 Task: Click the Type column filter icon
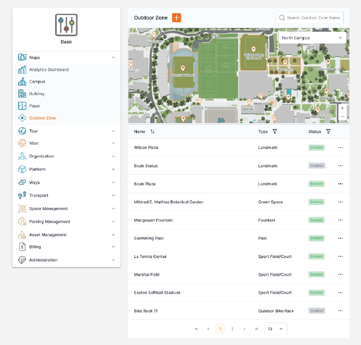275,132
